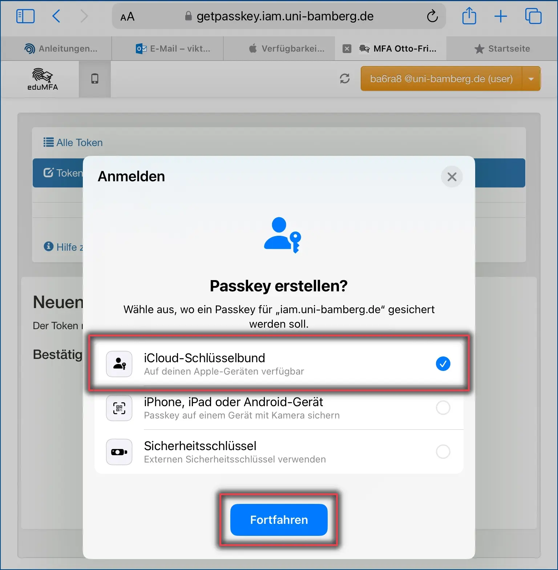
Task: Reload the page from the address bar
Action: click(432, 16)
